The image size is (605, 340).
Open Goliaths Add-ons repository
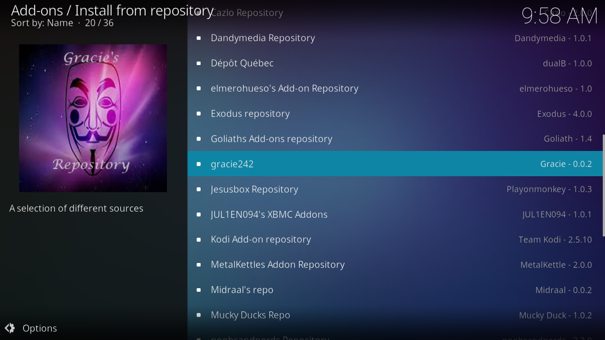(395, 139)
